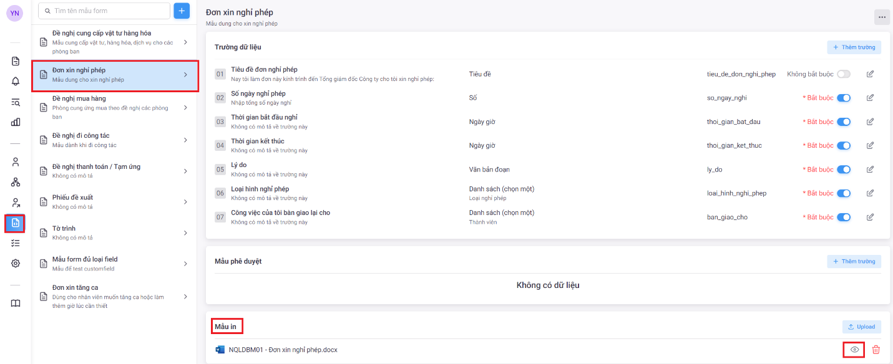Expand chevron of 'Đề nghị mua hàng'

185,108
